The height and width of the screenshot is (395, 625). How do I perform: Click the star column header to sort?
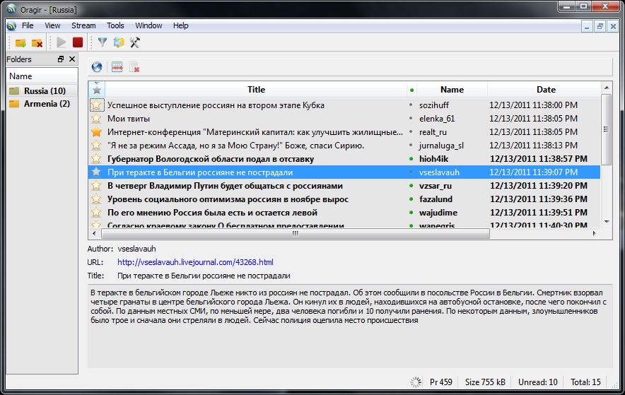click(97, 90)
